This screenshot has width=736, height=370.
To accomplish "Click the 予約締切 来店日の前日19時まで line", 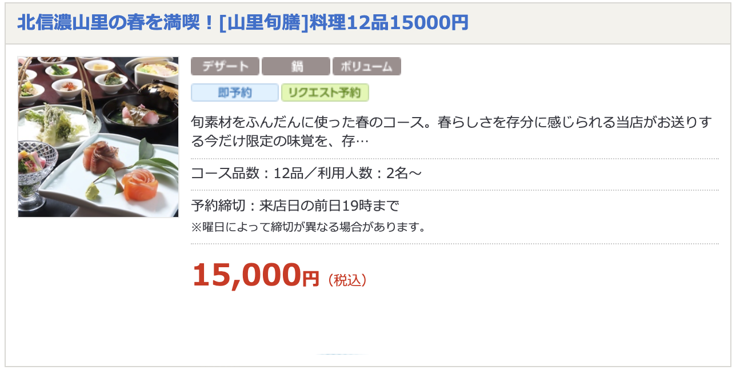I will (295, 206).
